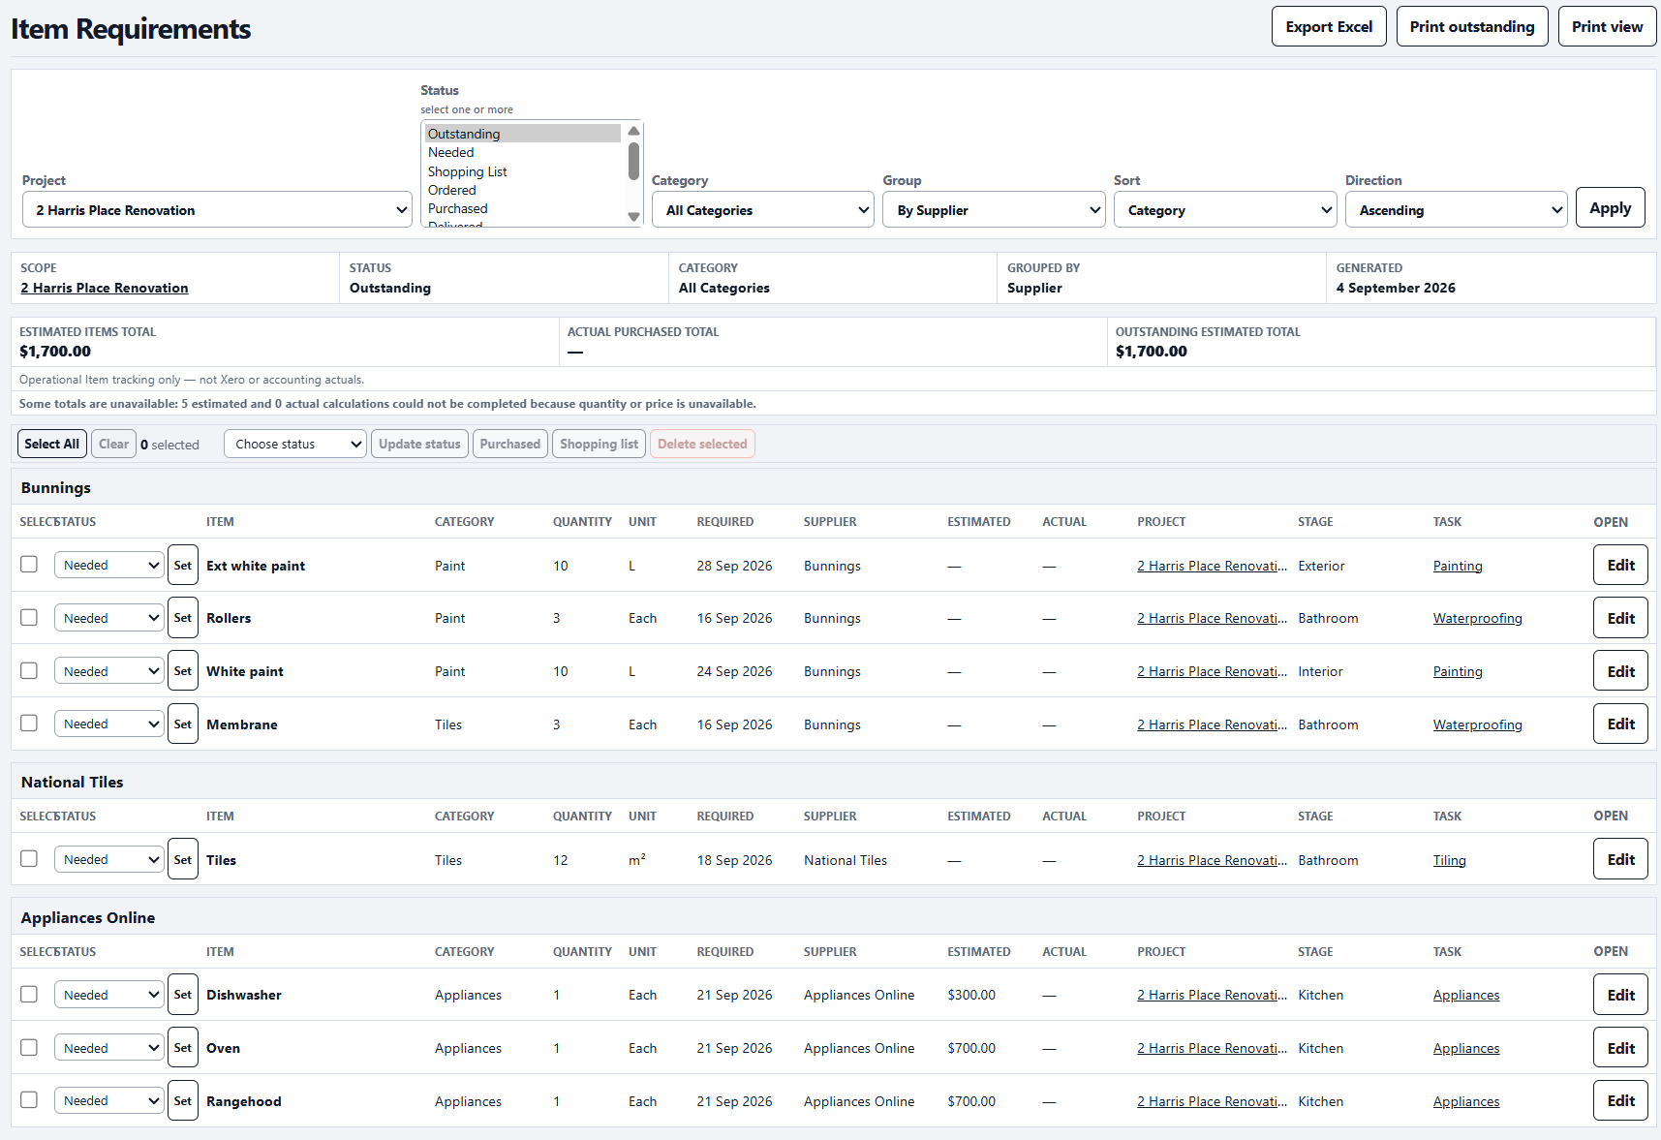Viewport: 1661px width, 1140px height.
Task: Open the Category filter dropdown
Action: pyautogui.click(x=762, y=209)
